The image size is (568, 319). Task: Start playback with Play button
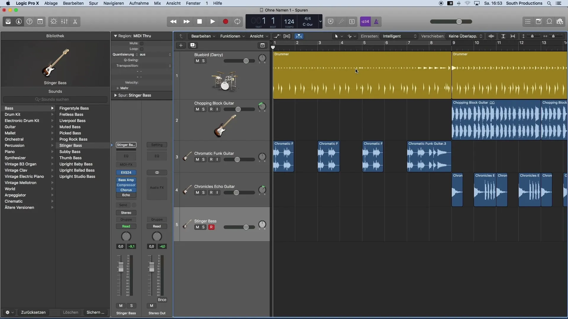click(x=212, y=22)
